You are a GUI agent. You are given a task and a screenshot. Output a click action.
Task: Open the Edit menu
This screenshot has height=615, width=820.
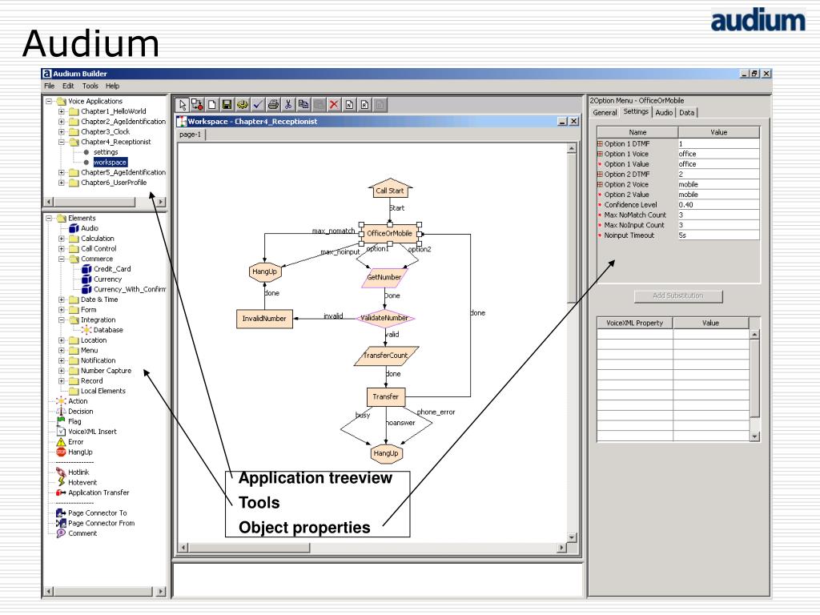68,86
